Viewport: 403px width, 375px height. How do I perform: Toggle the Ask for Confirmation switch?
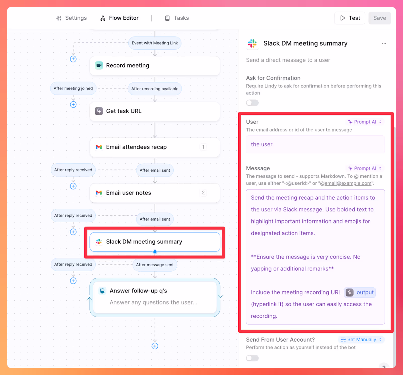pyautogui.click(x=252, y=103)
